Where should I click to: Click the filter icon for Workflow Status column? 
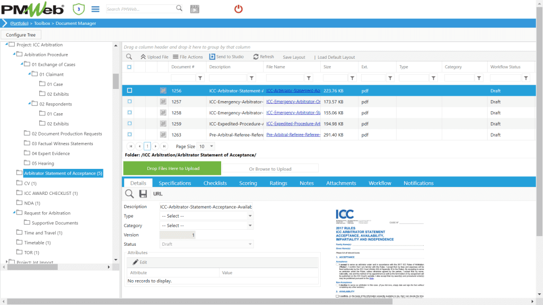[526, 78]
